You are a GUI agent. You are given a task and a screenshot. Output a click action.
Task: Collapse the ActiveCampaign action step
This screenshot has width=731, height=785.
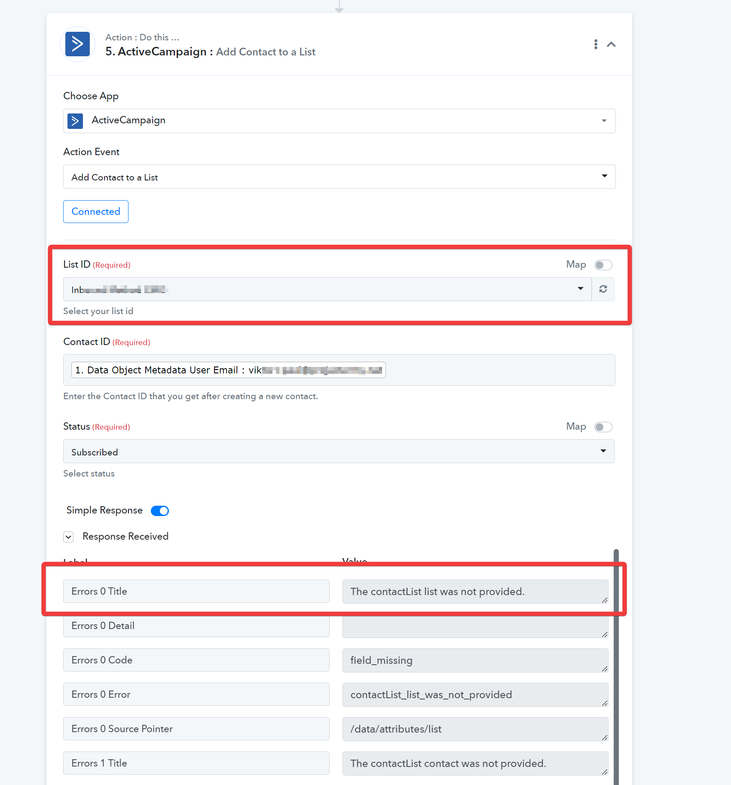point(611,44)
